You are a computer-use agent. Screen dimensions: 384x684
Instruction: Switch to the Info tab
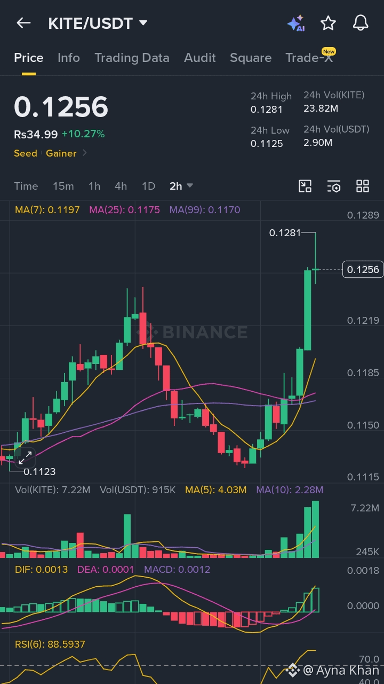[69, 58]
